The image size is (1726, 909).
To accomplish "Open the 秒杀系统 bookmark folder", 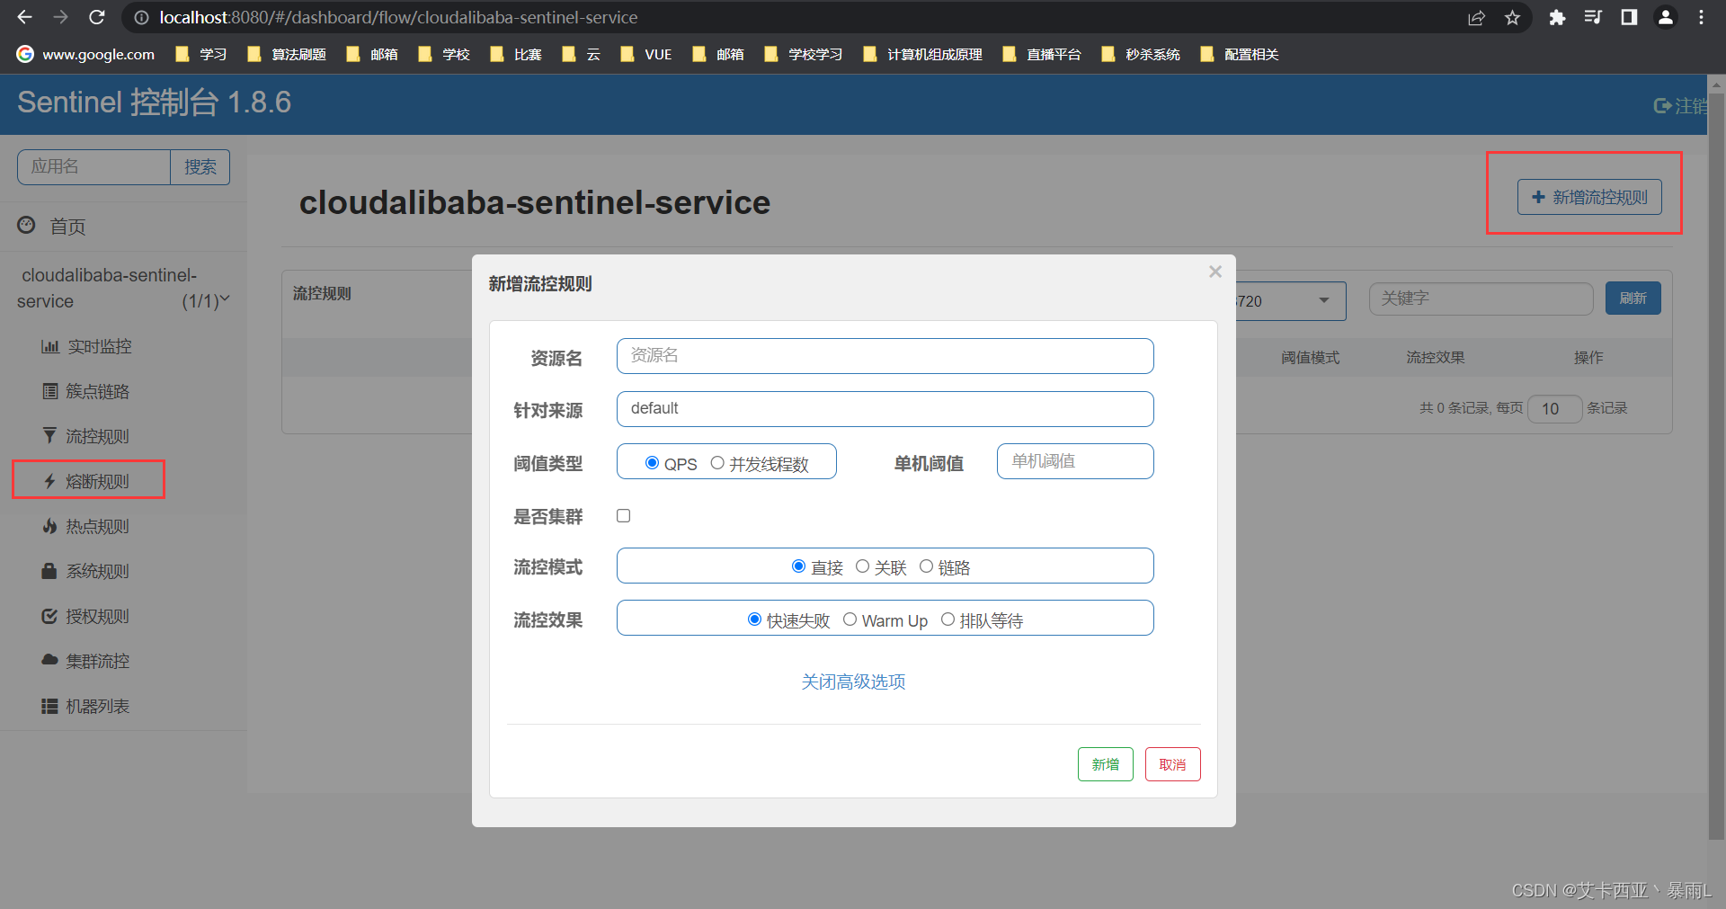I will (1141, 55).
